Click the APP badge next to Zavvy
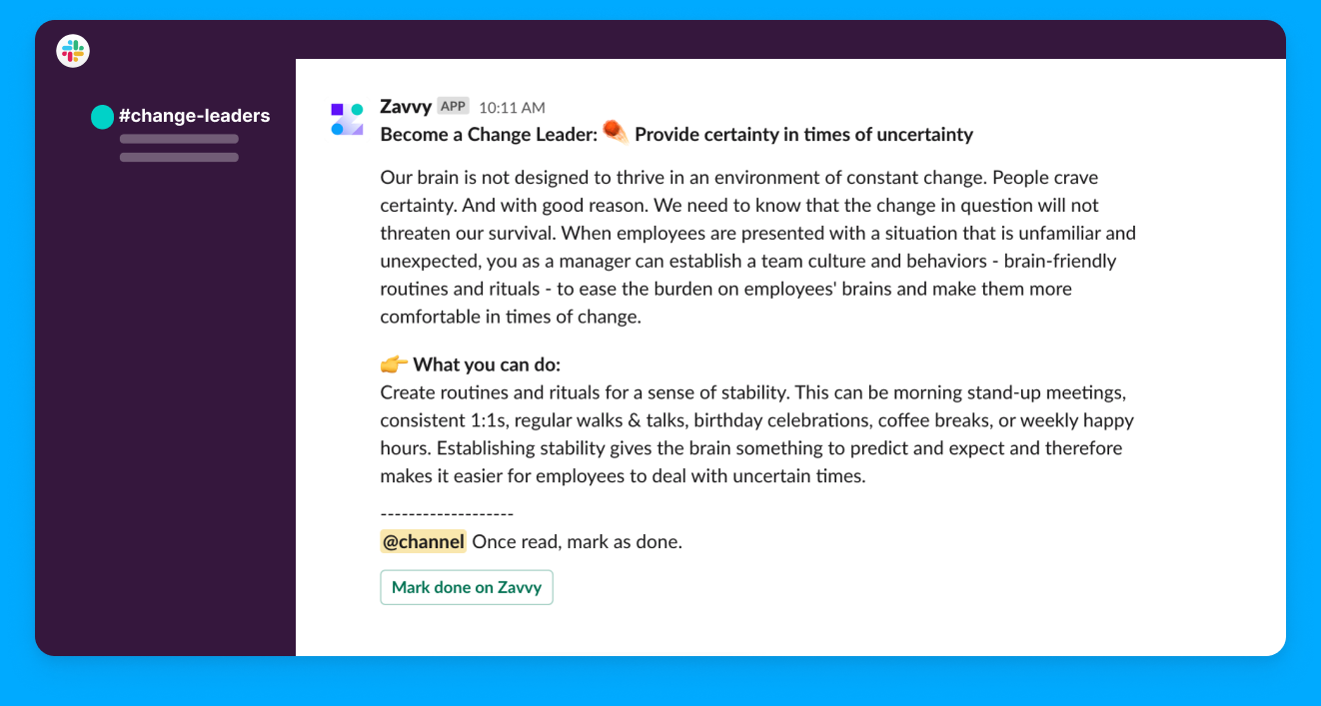 click(454, 107)
